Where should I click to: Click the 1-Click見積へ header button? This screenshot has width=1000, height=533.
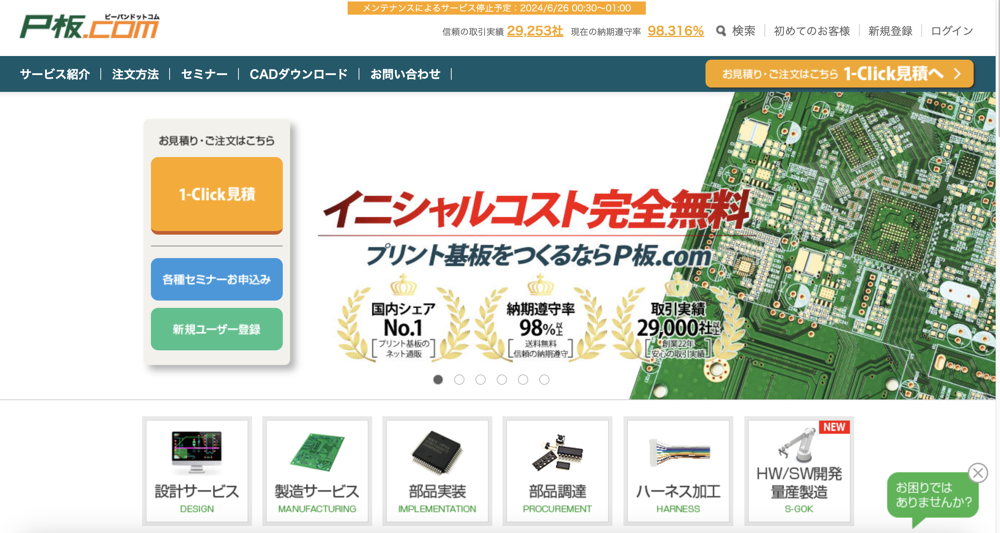(839, 74)
